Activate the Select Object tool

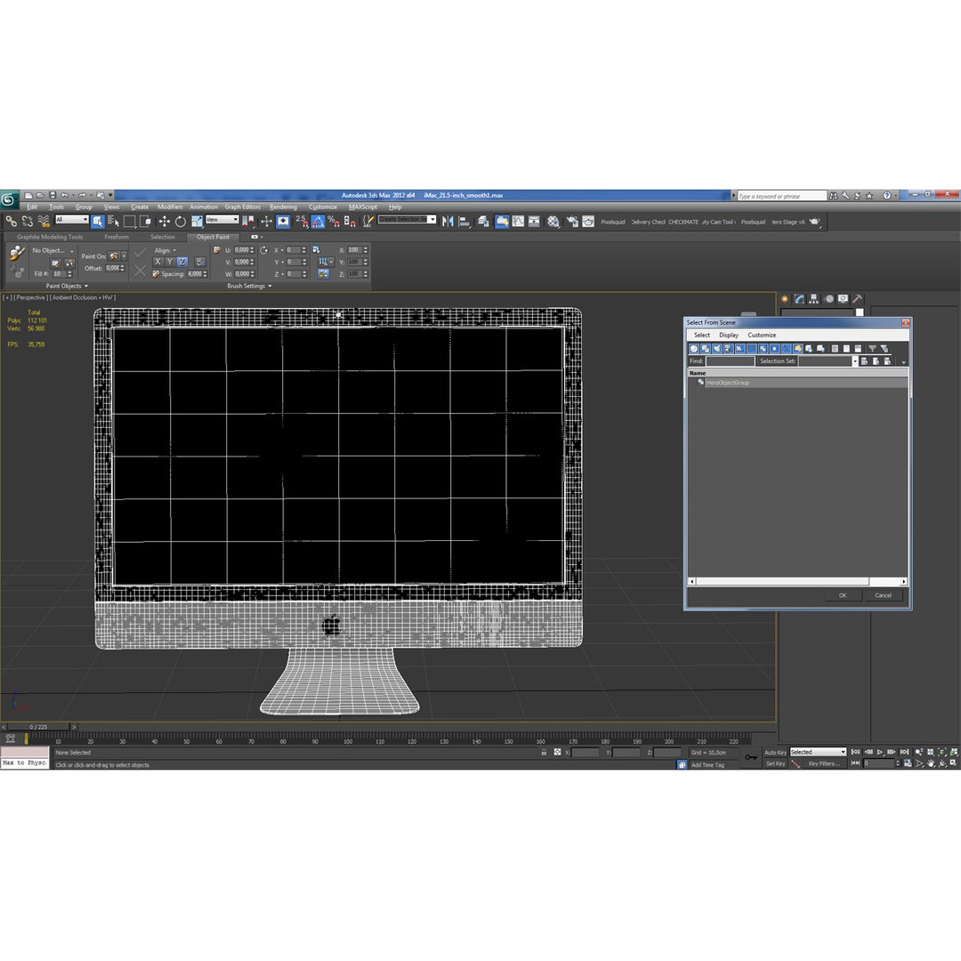click(x=98, y=222)
